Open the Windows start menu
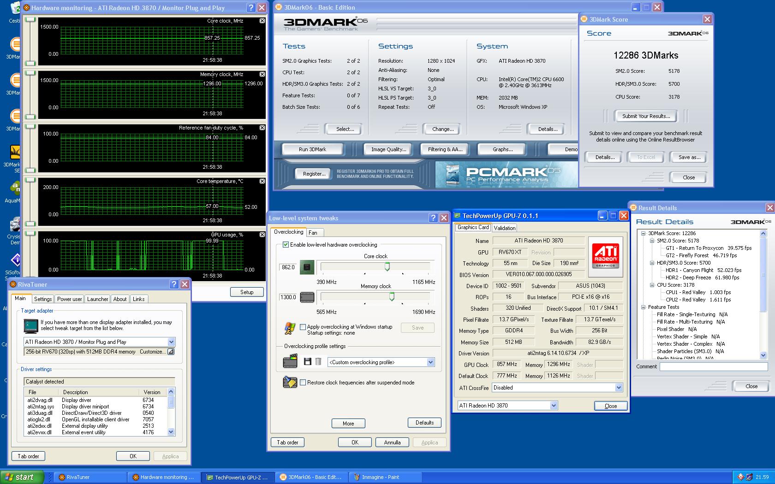The height and width of the screenshot is (484, 775). point(22,477)
